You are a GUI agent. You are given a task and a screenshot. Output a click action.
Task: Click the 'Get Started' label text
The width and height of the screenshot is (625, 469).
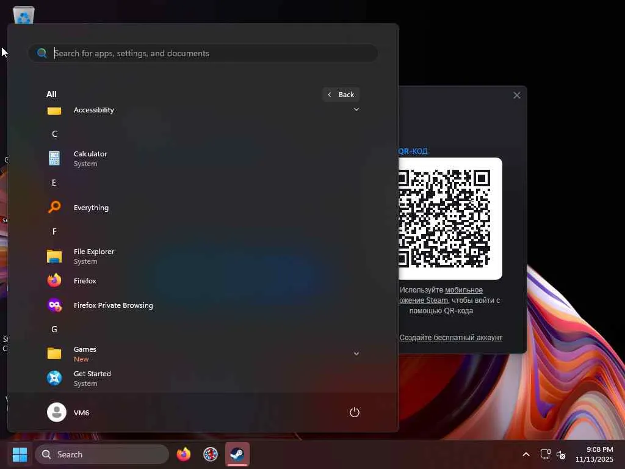point(92,374)
